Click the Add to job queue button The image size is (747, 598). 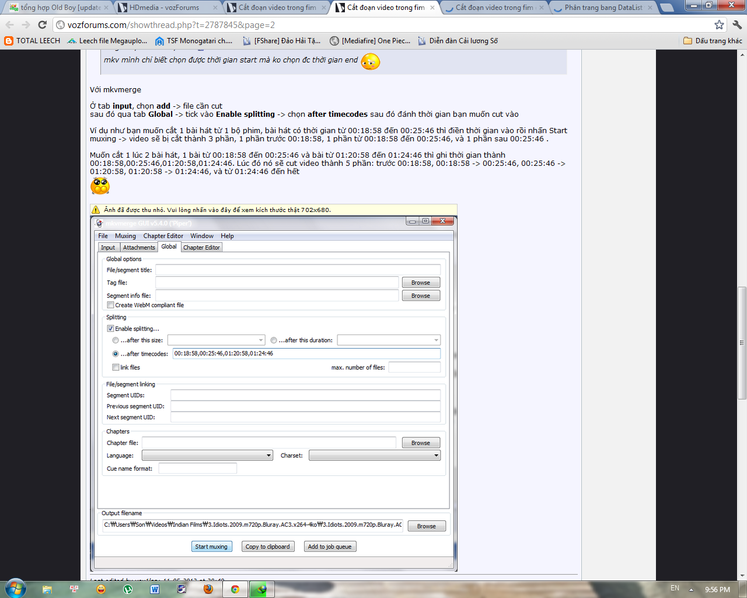[330, 547]
